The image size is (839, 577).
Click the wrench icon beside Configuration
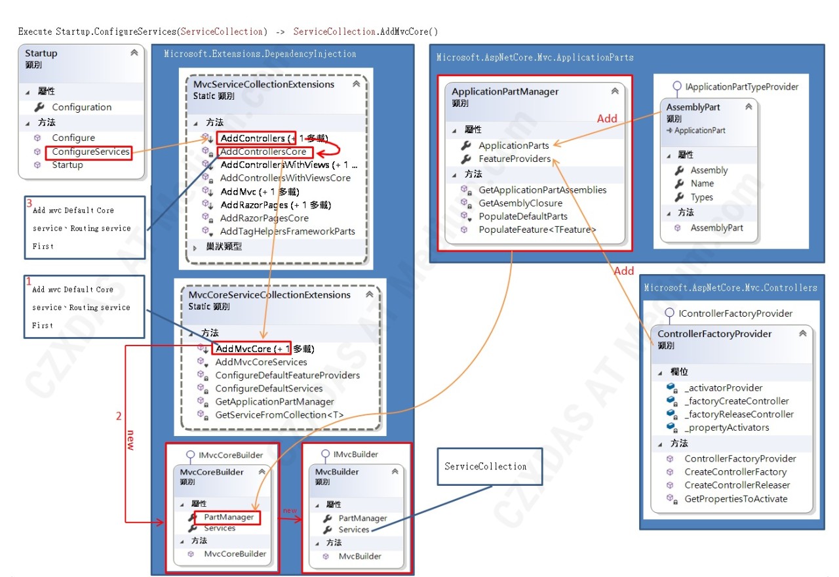(39, 107)
